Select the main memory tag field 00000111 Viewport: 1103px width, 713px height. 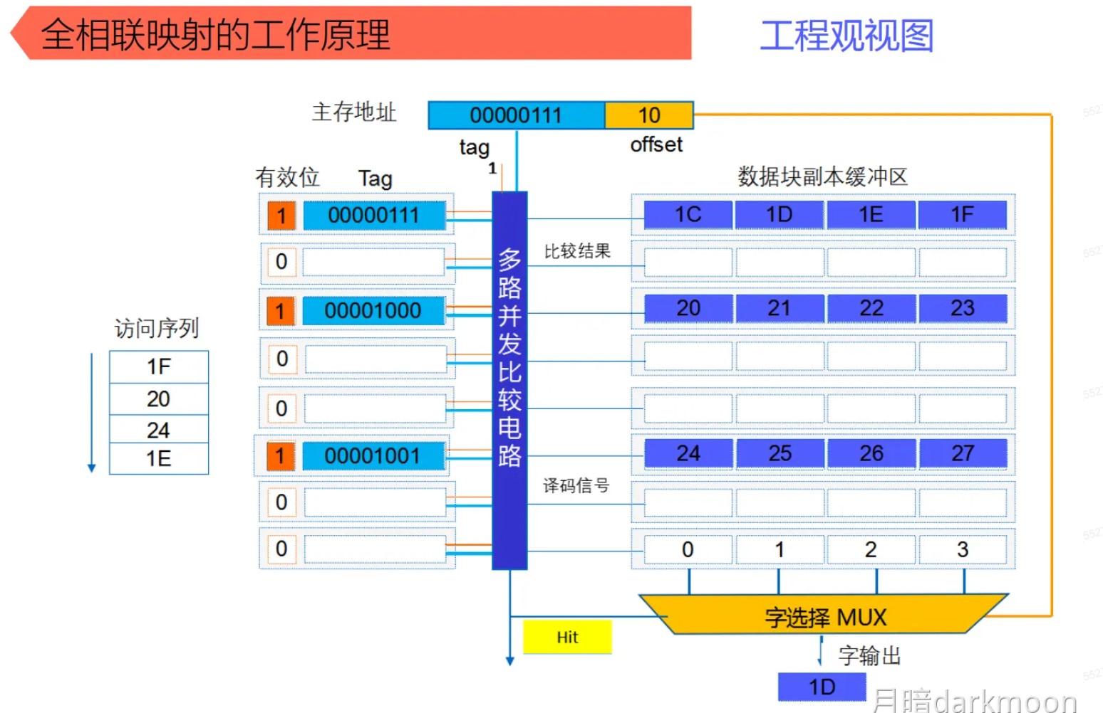pyautogui.click(x=516, y=115)
